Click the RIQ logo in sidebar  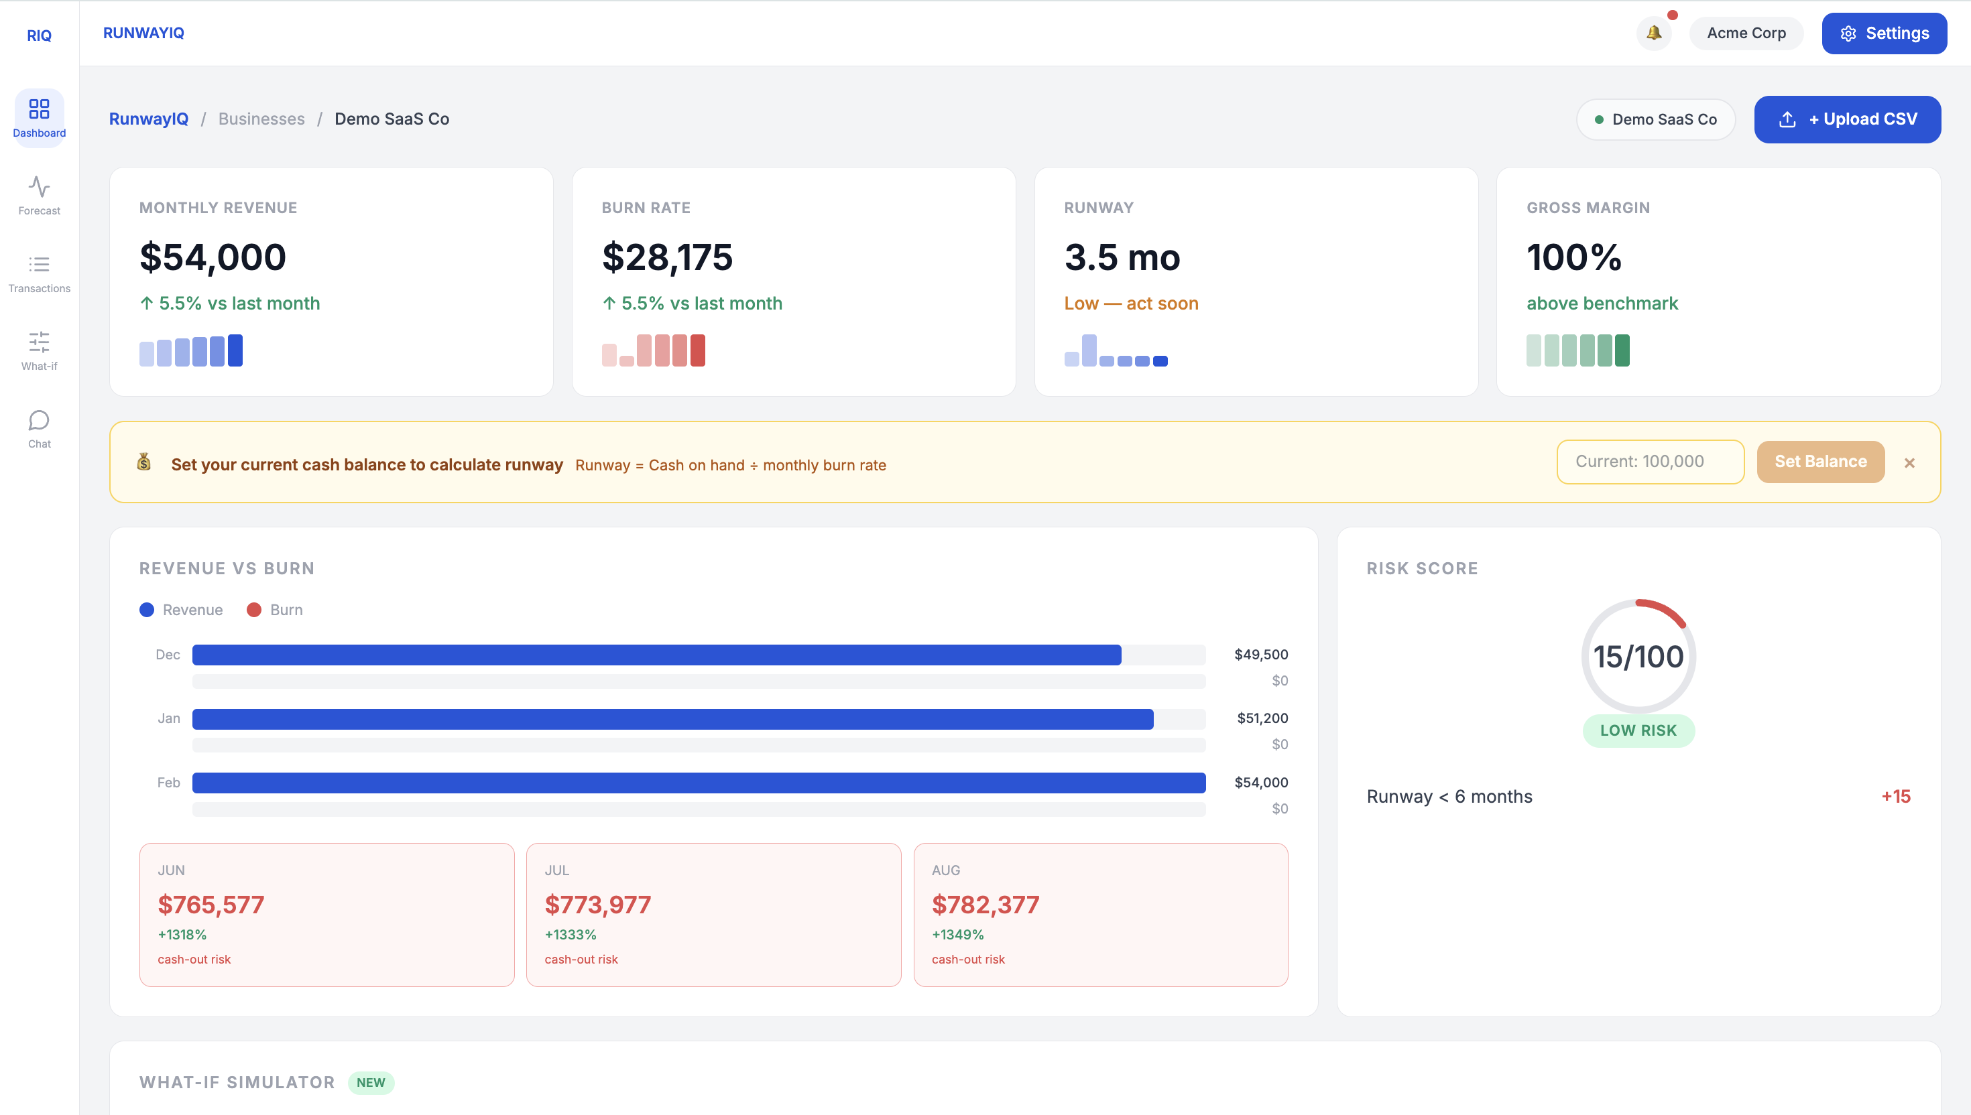coord(39,36)
